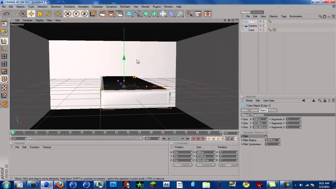Click the timeline preview range slider bar
The image size is (336, 189).
click(86, 139)
